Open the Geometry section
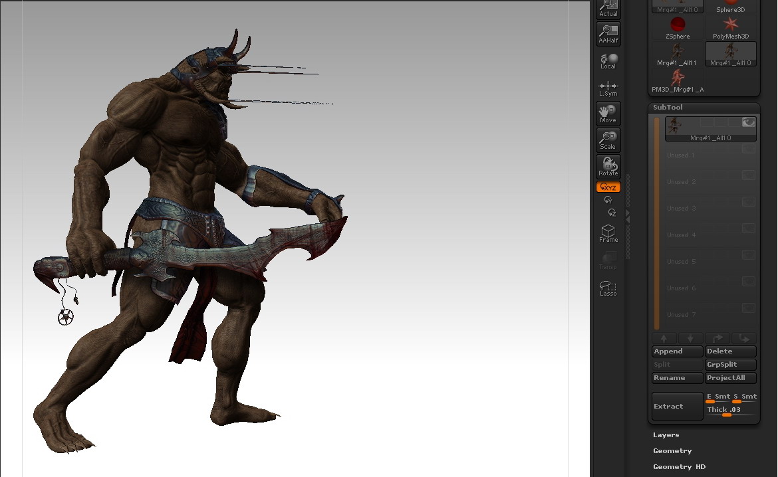 [672, 450]
